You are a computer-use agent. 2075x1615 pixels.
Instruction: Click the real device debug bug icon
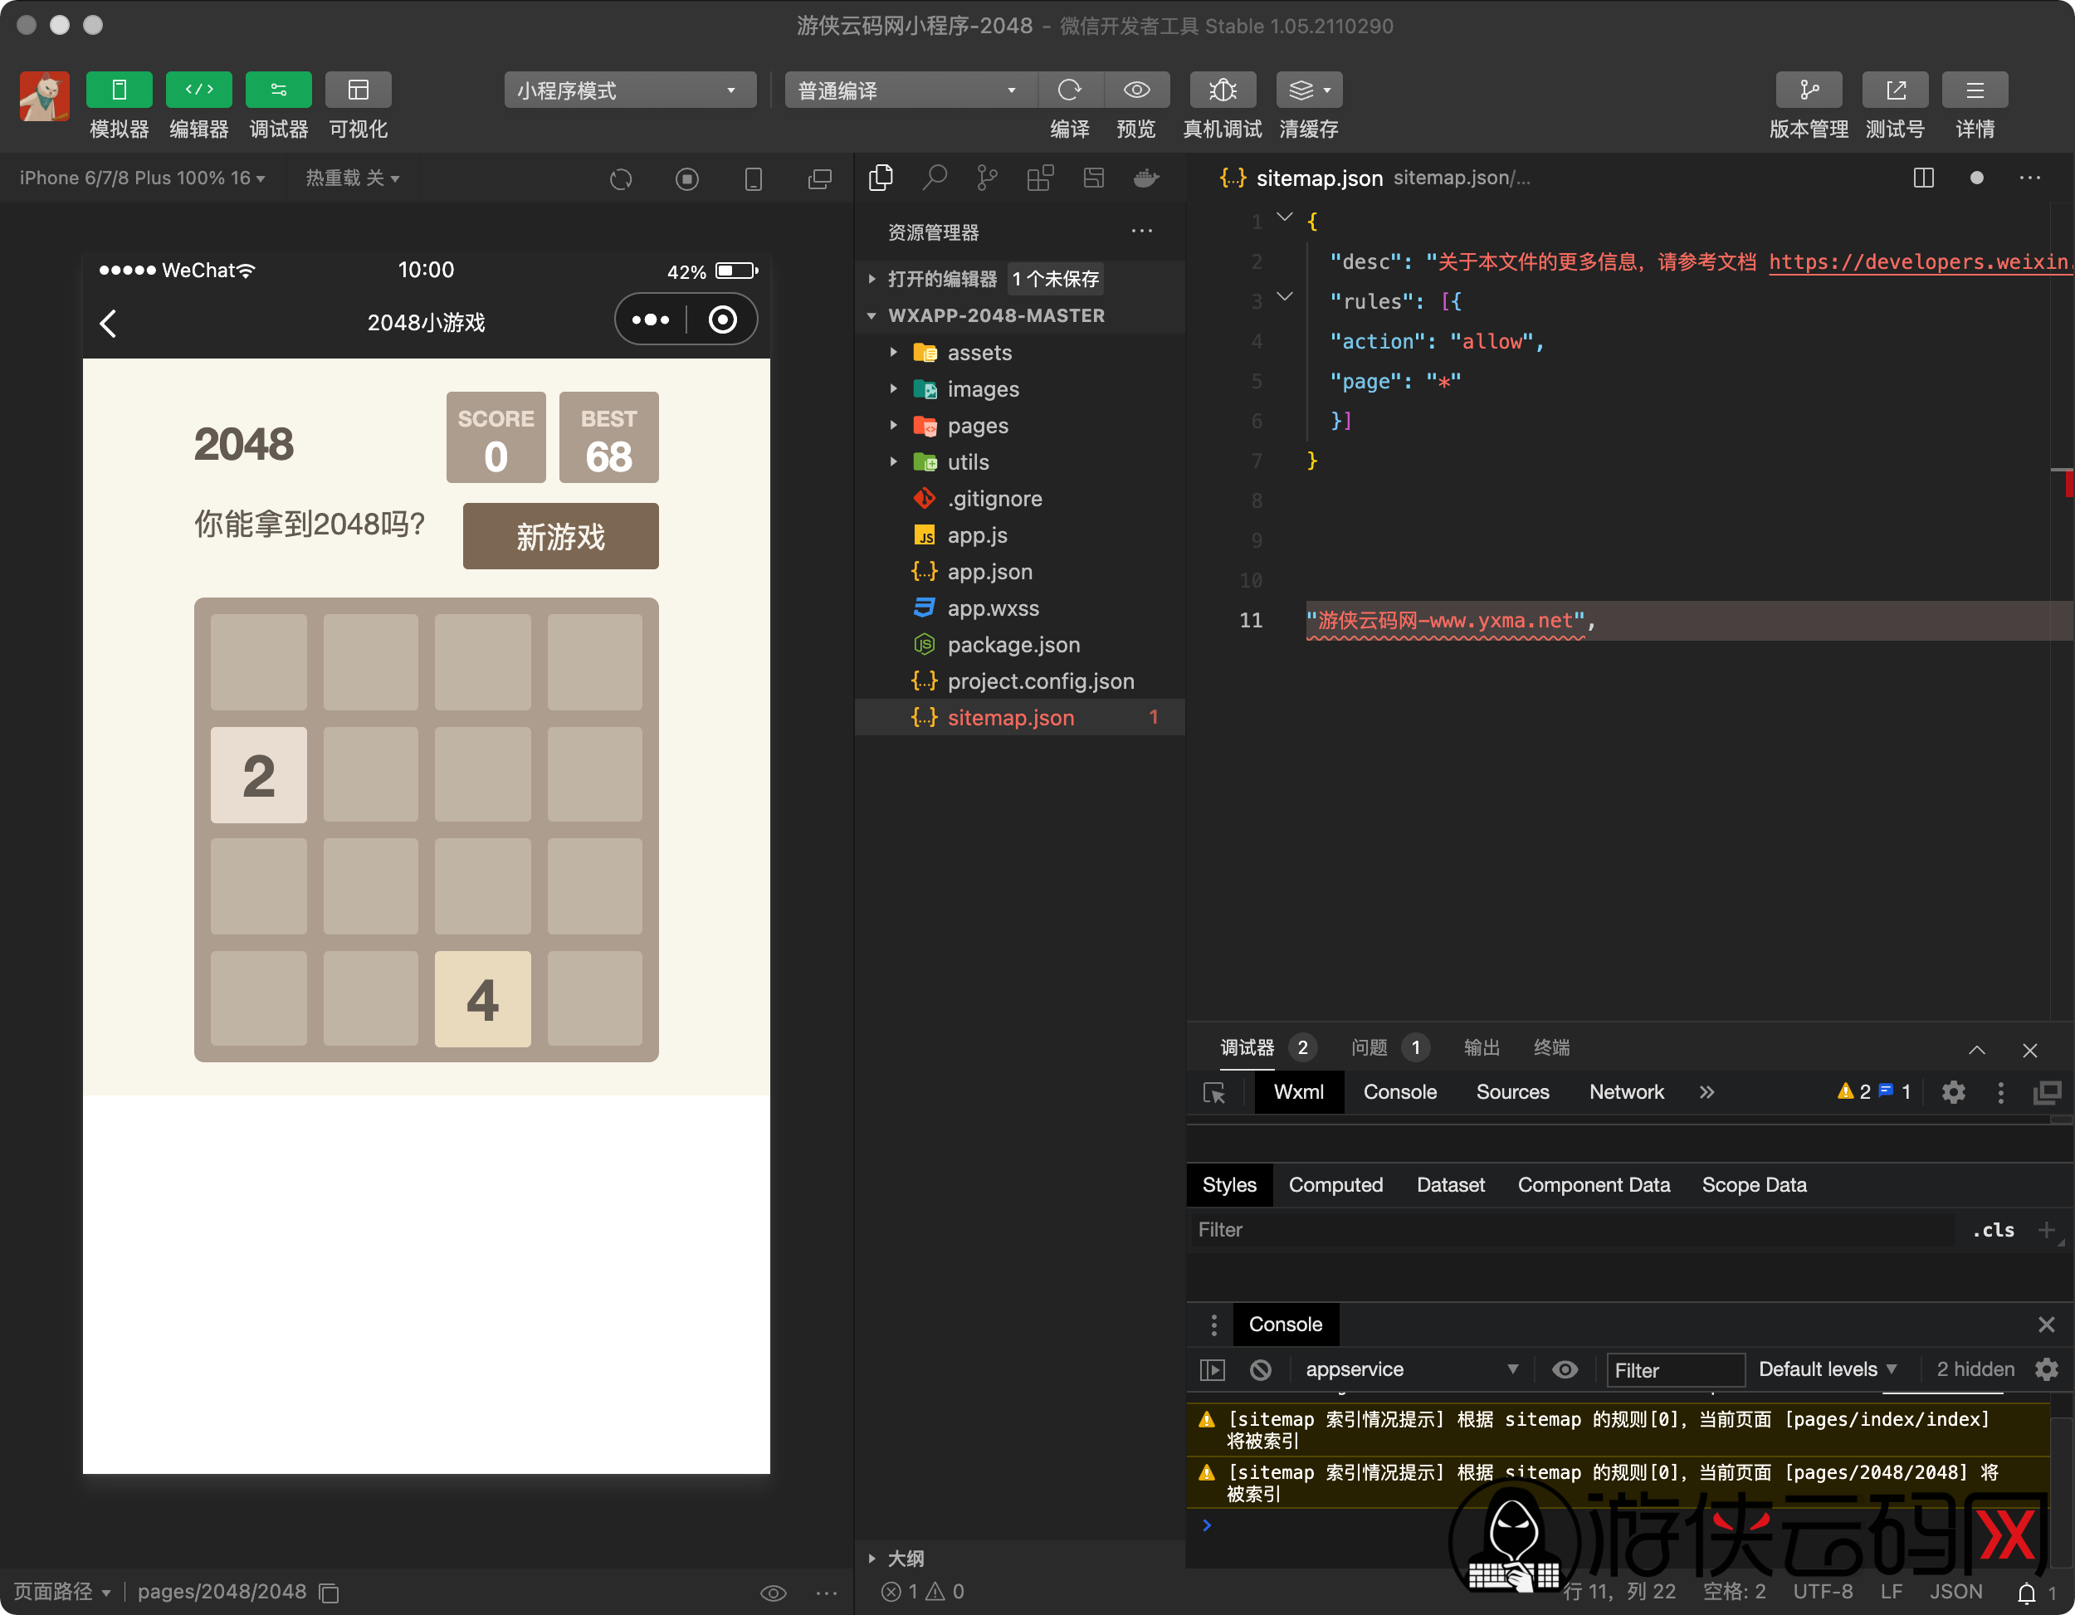(1223, 90)
